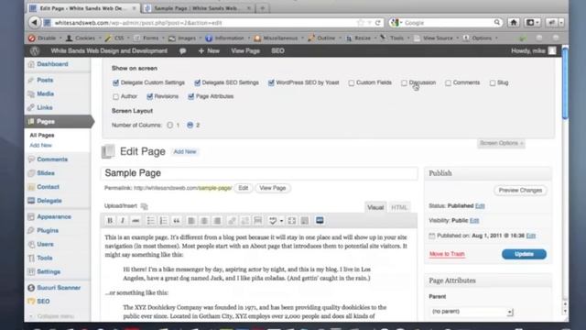This screenshot has width=586, height=330.
Task: Insert an unordered bullet list
Action: (150, 221)
